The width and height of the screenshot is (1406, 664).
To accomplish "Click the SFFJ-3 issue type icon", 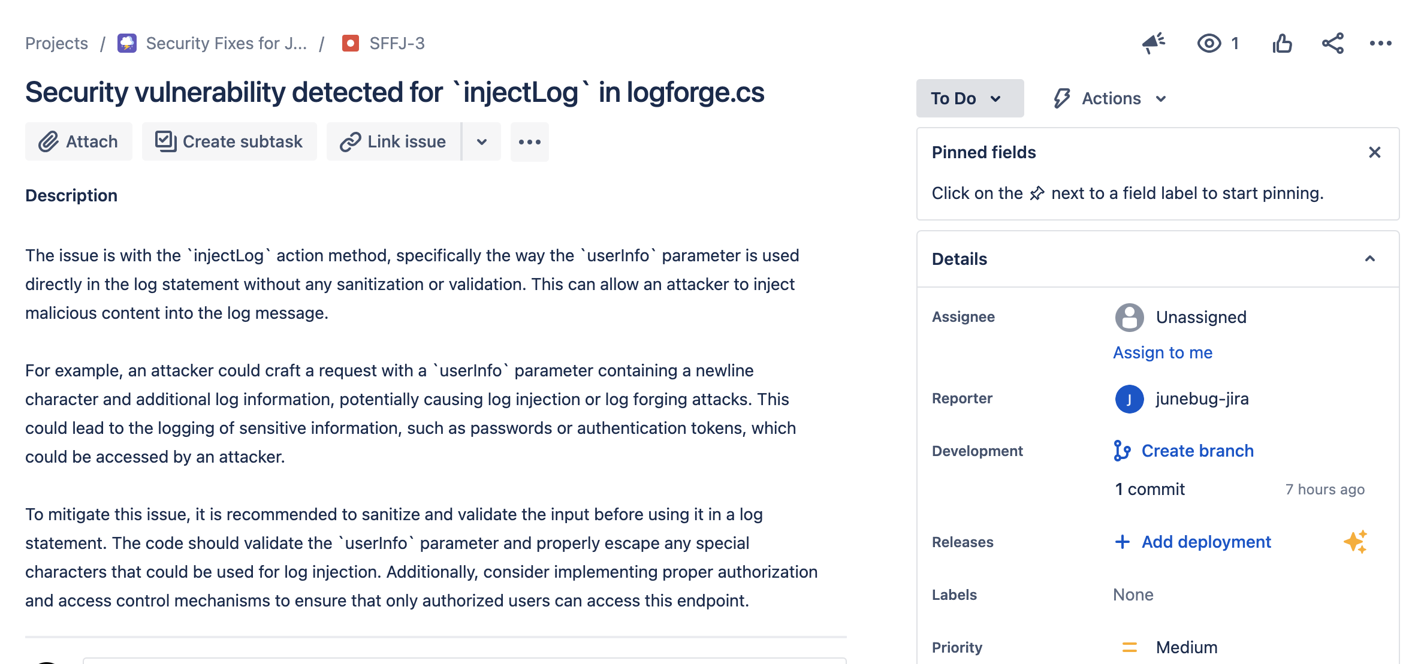I will [x=351, y=43].
